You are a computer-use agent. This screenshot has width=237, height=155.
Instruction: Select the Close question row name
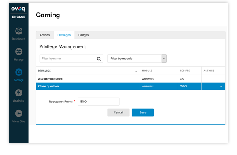tap(48, 86)
